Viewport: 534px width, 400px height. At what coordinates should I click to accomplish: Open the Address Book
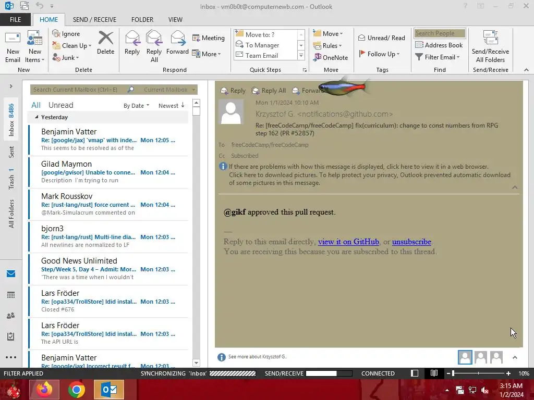439,45
